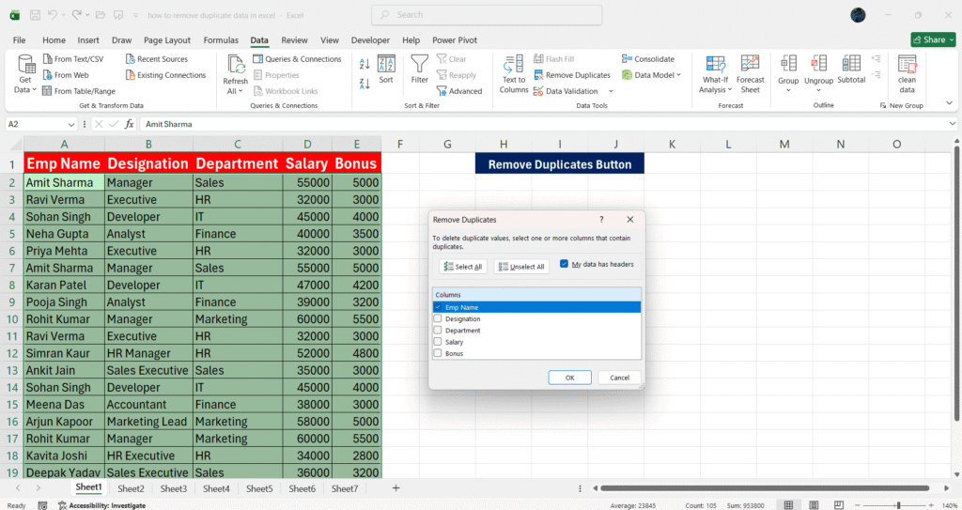Import data From Text/CSV
Screen dimensions: 962x510
point(73,59)
